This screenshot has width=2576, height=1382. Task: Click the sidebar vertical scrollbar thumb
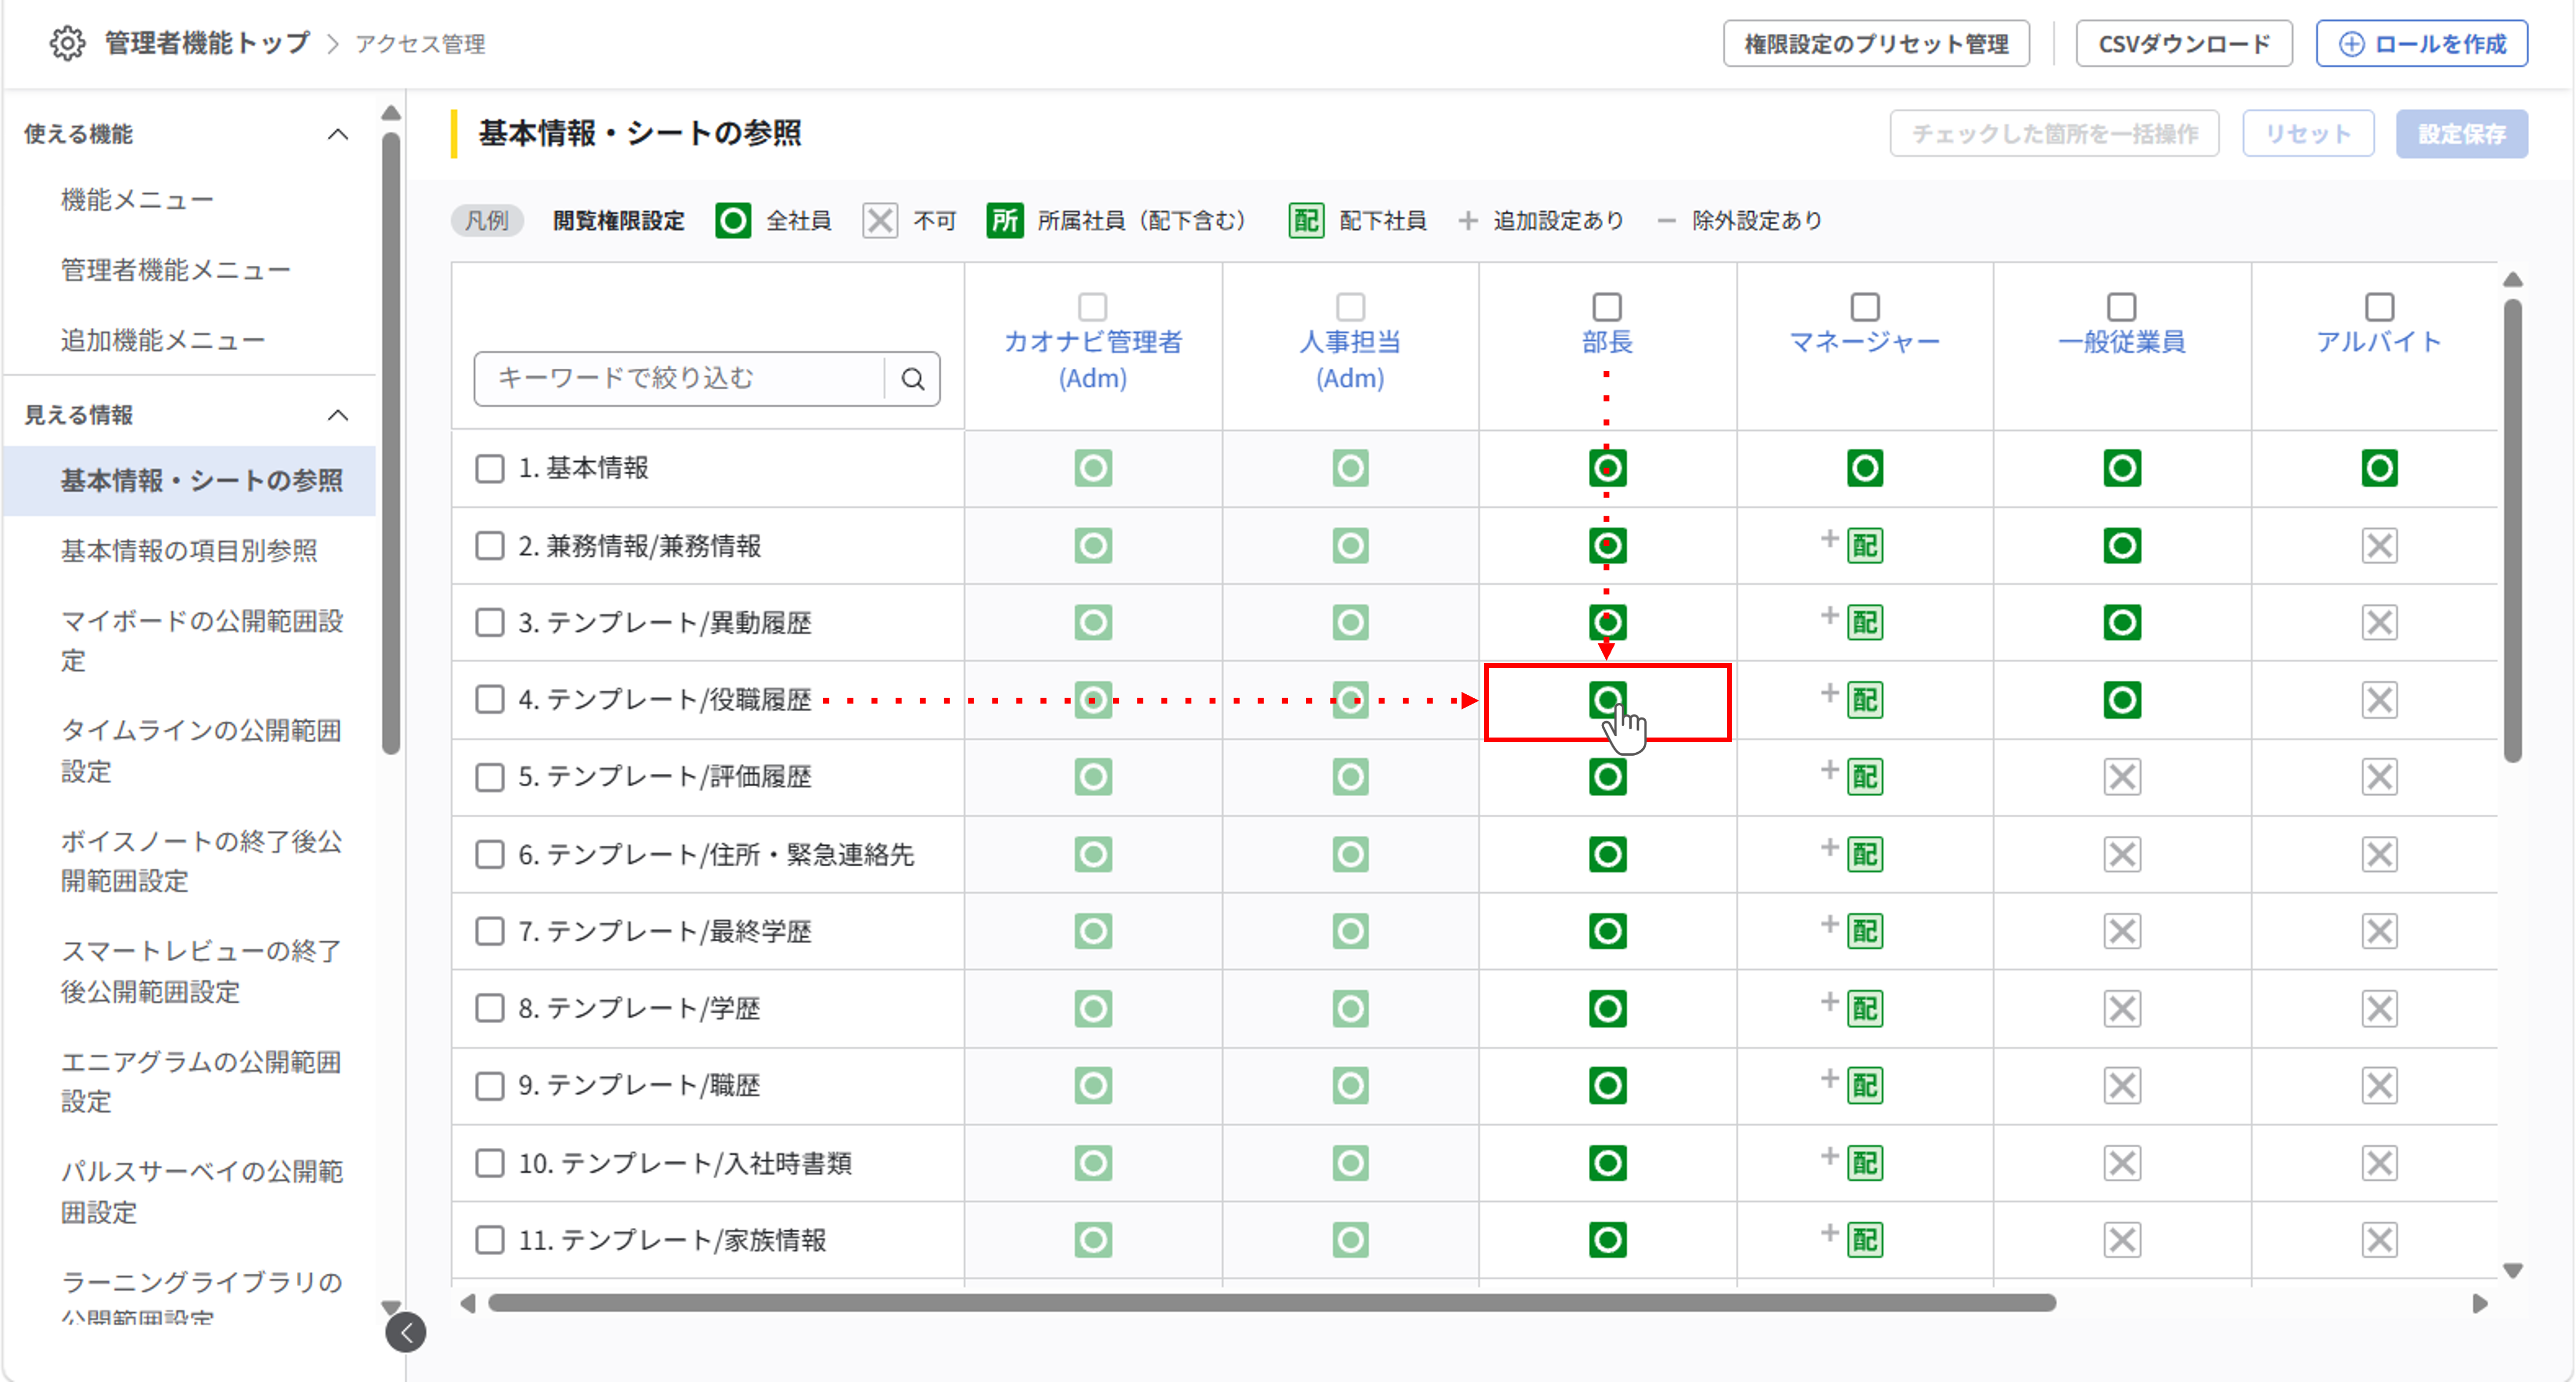[391, 443]
